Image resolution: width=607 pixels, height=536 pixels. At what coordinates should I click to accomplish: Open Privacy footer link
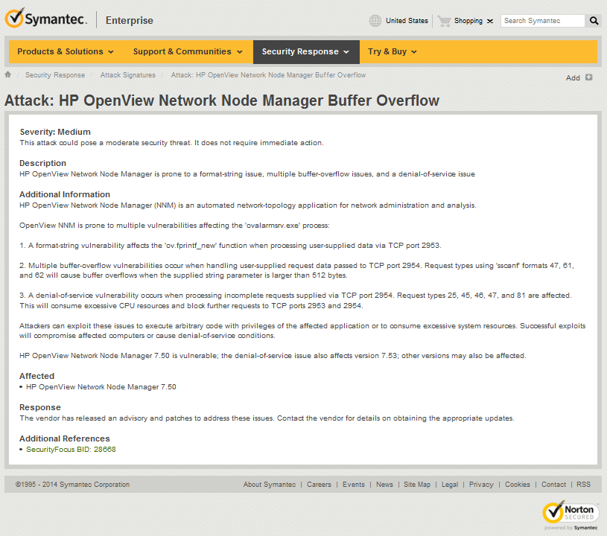click(481, 484)
